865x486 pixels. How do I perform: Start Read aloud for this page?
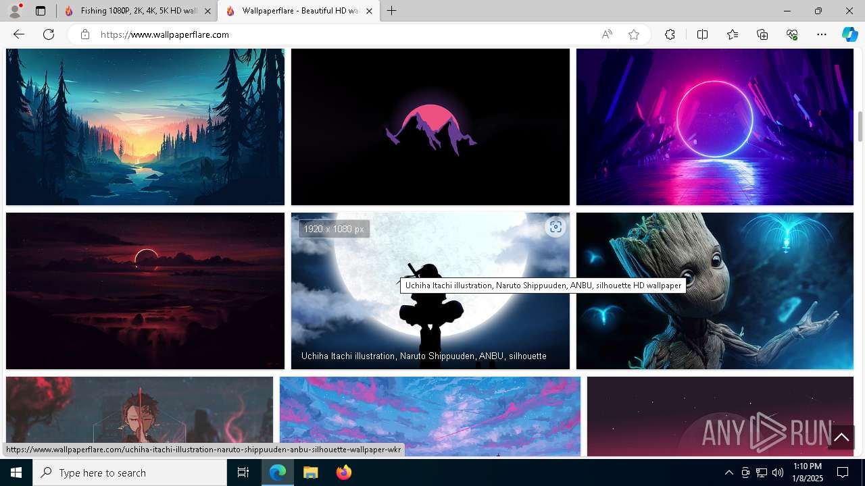pos(607,34)
